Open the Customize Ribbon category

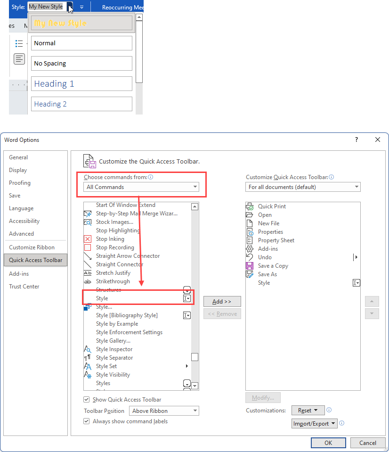32,247
